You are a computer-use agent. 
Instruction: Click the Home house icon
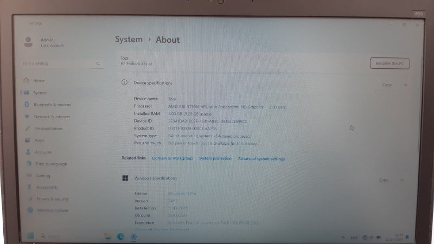(x=26, y=80)
